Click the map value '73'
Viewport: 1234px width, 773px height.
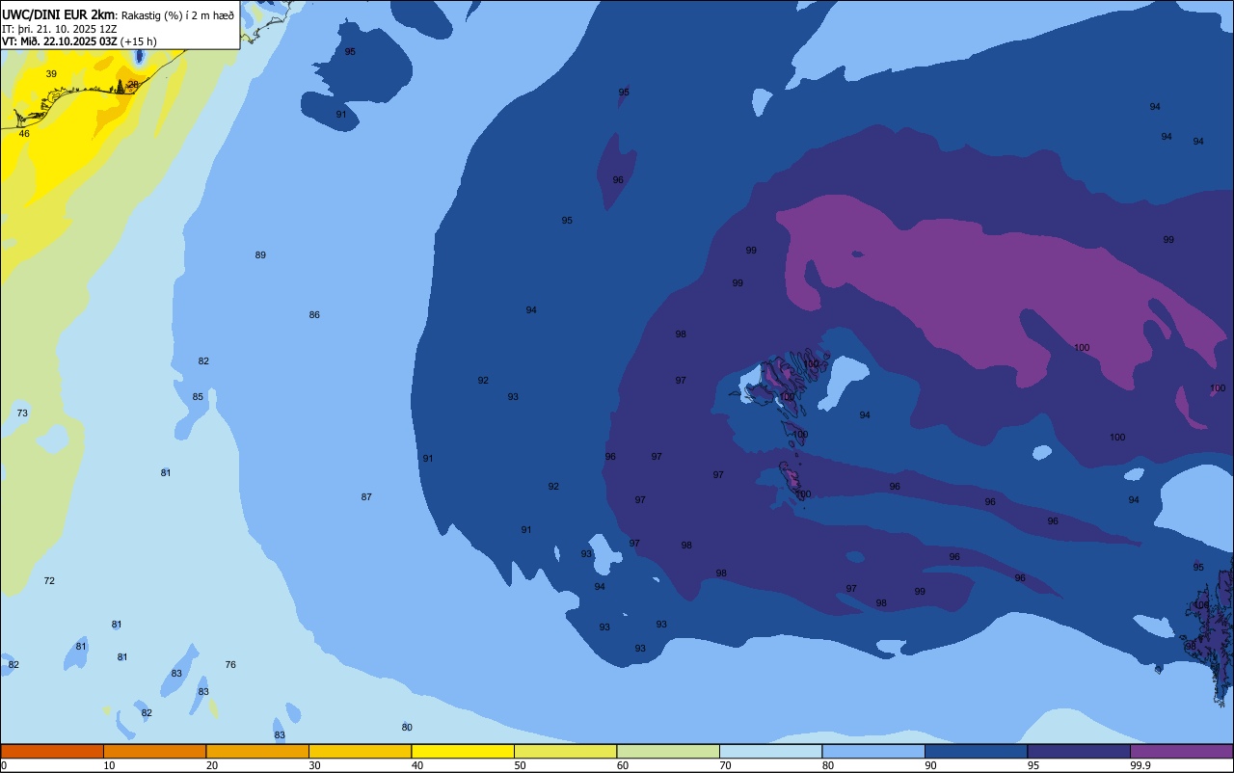point(22,413)
